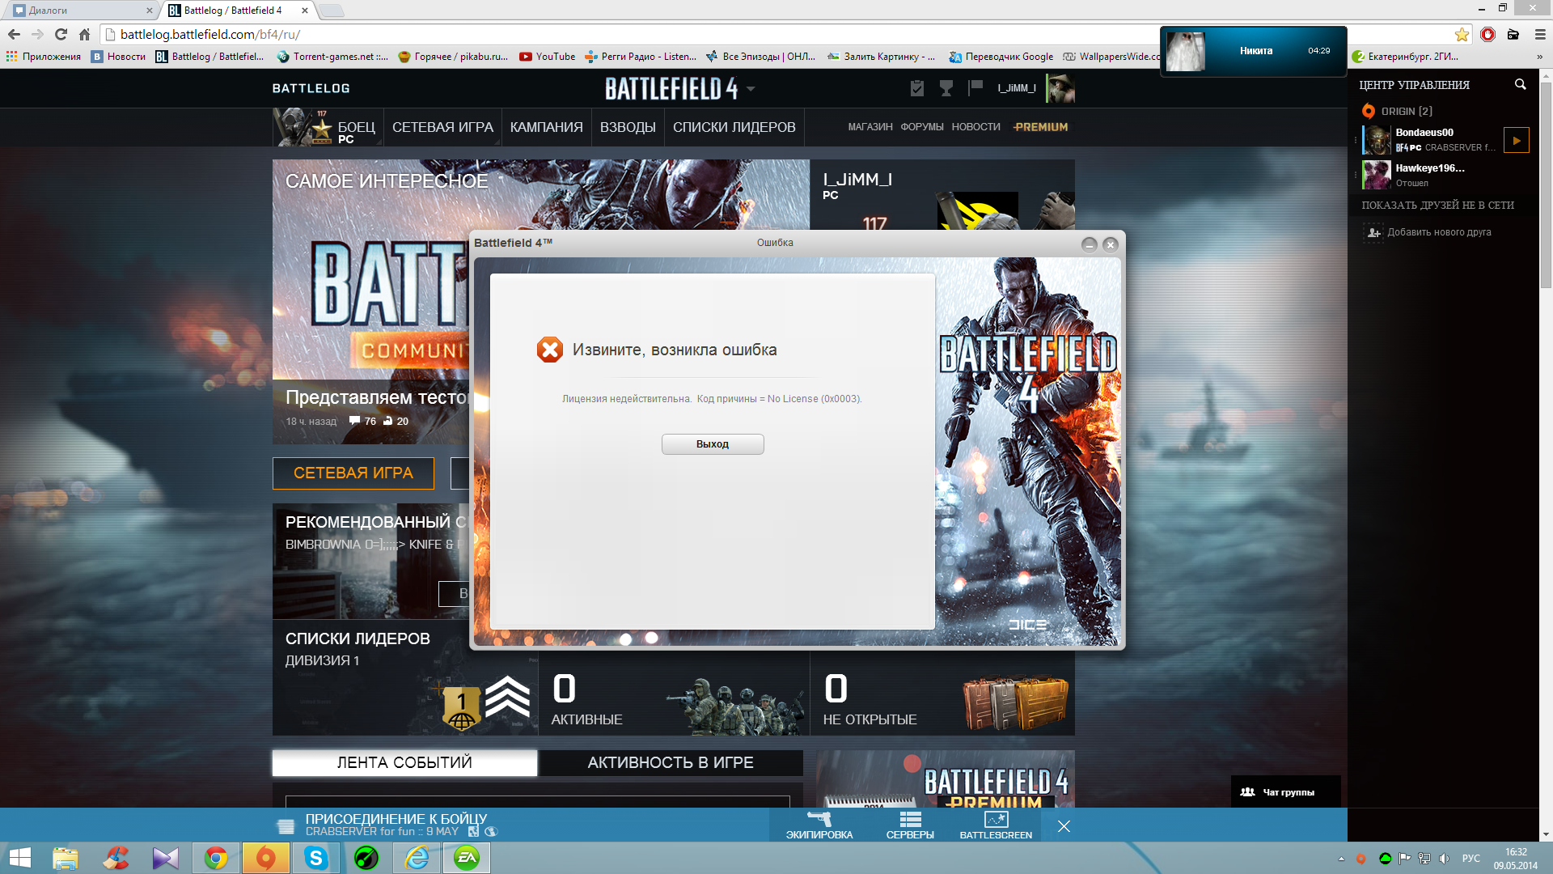1553x874 pixels.
Task: Open the НОВОСТИ link in Battlelog nav
Action: [975, 127]
